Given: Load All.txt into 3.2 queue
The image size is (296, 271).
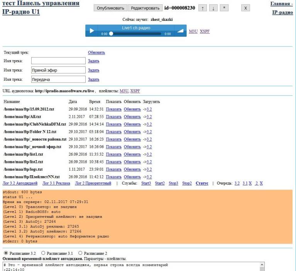Looking at the screenshot, I should pyautogui.click(x=149, y=117).
